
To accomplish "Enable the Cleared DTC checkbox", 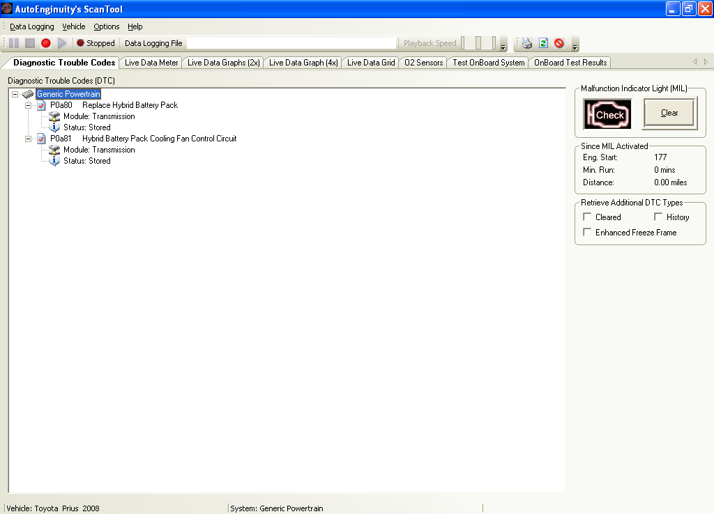I will point(587,217).
